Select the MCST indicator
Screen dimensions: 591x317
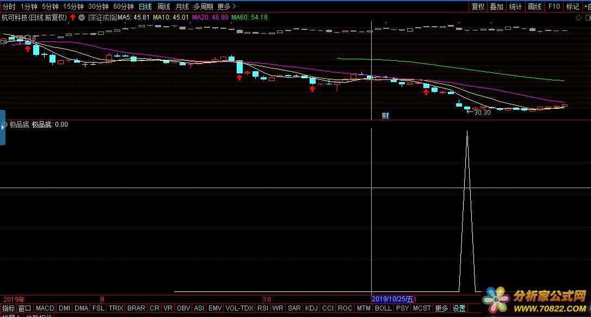coord(421,308)
